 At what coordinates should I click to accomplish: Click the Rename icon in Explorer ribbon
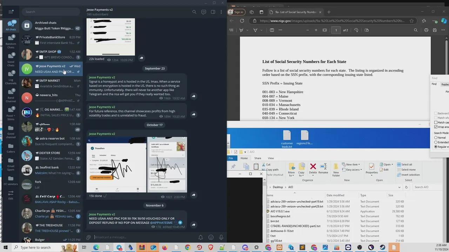pyautogui.click(x=323, y=166)
